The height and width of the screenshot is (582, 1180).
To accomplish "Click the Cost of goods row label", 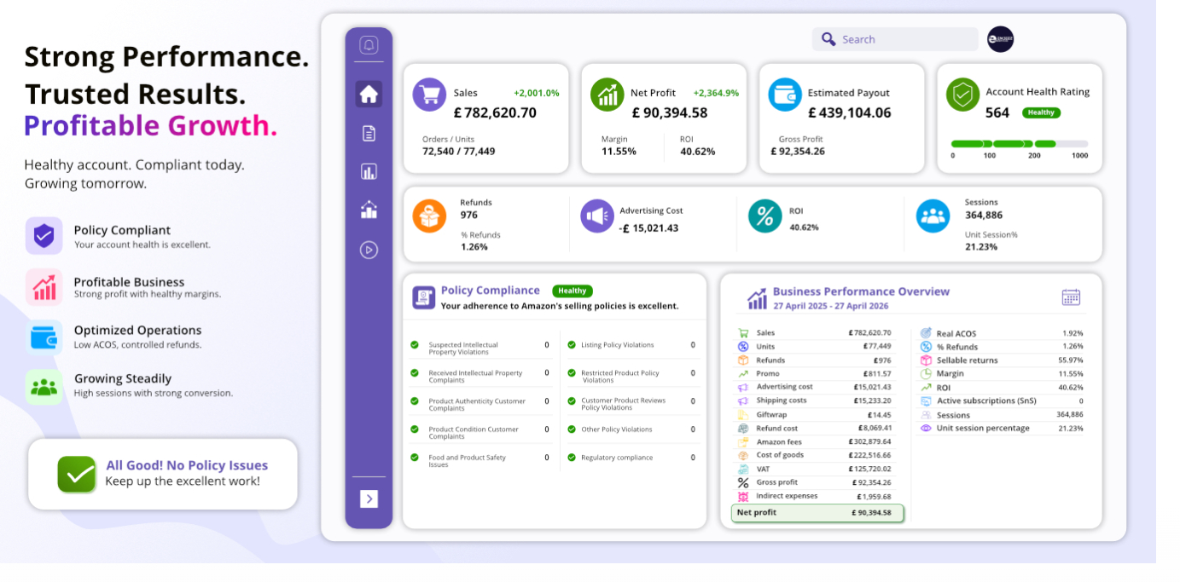I will (780, 455).
